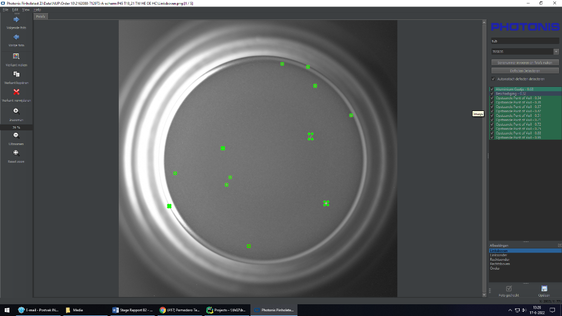Toggle Automatisch defecten detecteren checkbox

click(493, 79)
